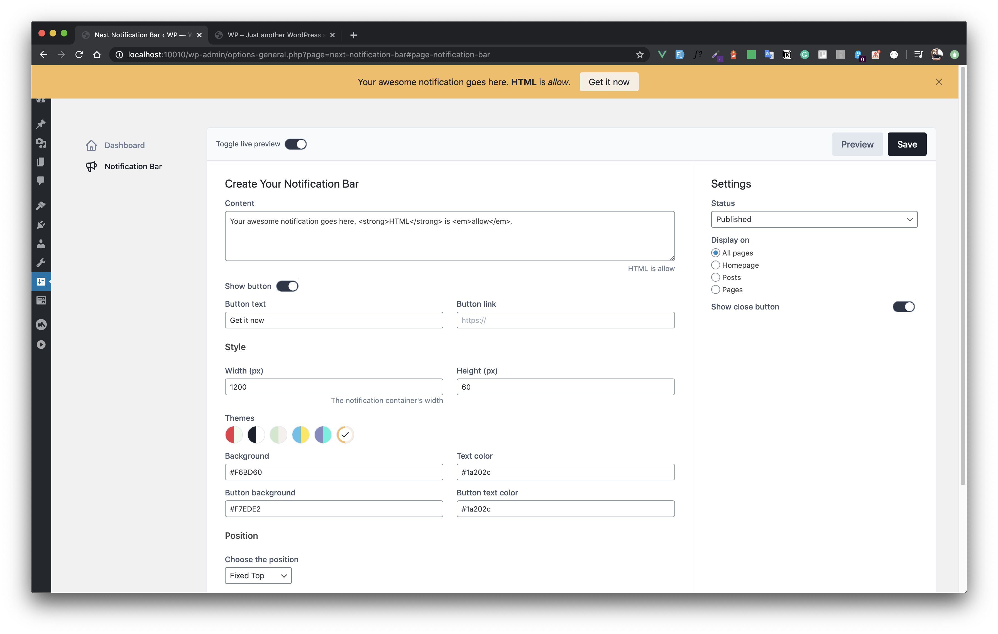The image size is (998, 634).
Task: Open Plugins via the plug icon
Action: click(x=41, y=225)
